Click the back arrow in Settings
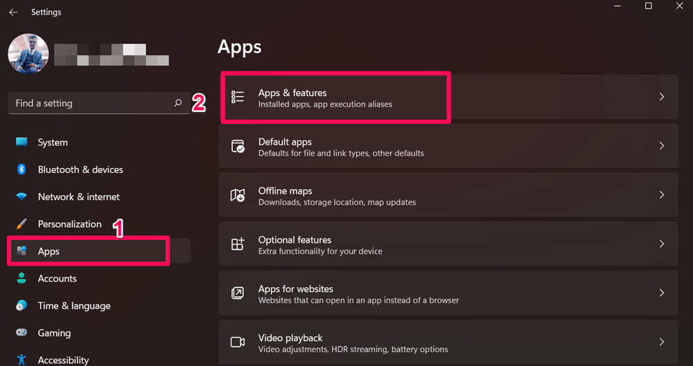 (x=13, y=12)
